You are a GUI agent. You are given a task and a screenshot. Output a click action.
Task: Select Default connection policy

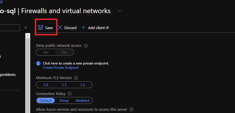click(46, 101)
